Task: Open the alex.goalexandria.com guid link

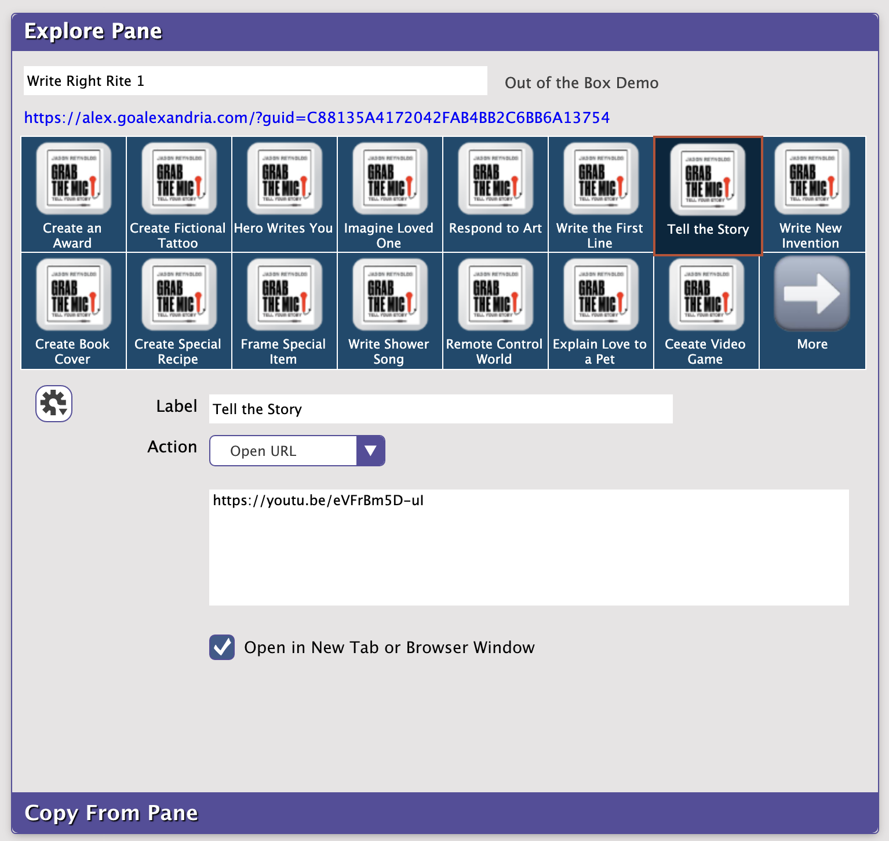Action: click(x=317, y=118)
